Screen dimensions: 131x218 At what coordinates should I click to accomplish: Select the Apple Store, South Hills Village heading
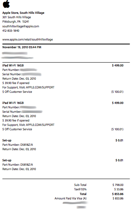[x=23, y=13]
